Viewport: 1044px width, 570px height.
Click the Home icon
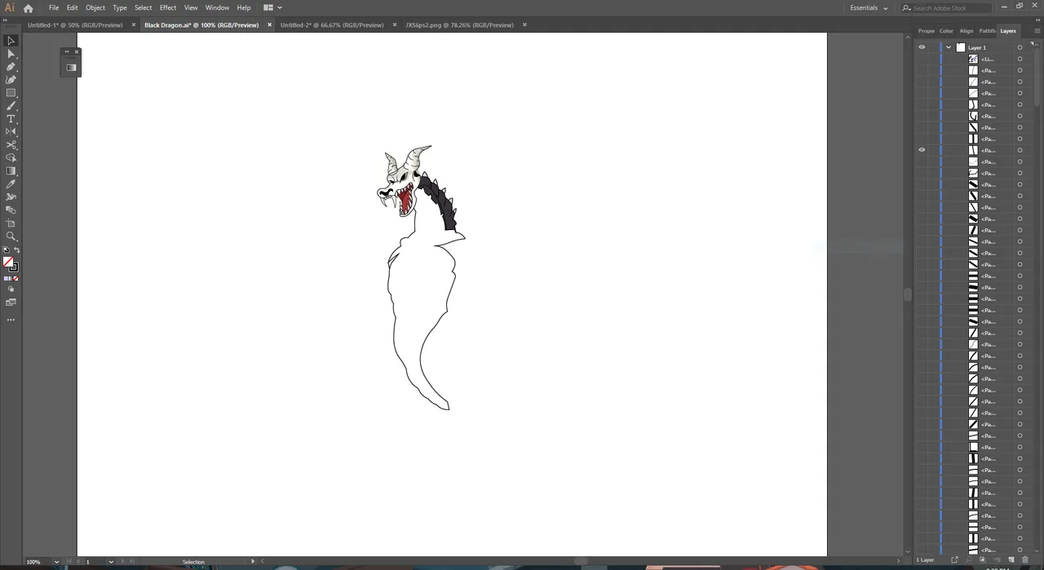pos(29,8)
